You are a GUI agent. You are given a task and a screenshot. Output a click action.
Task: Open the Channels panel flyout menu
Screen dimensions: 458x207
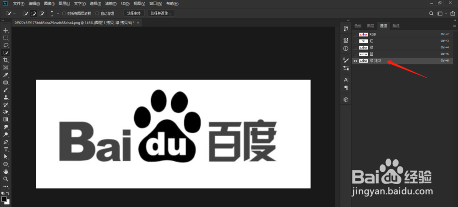(x=454, y=26)
